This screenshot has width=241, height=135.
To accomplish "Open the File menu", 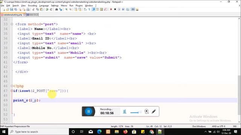I will coord(2,6).
